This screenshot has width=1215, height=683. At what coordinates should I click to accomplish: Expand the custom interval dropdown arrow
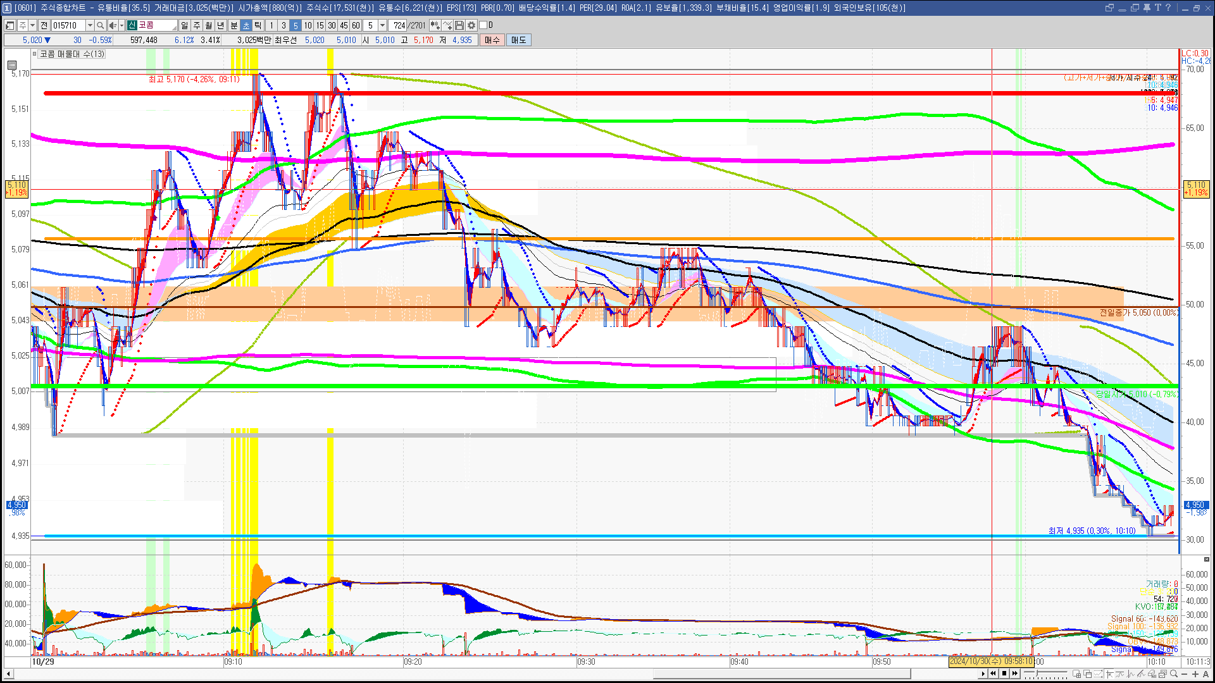382,25
